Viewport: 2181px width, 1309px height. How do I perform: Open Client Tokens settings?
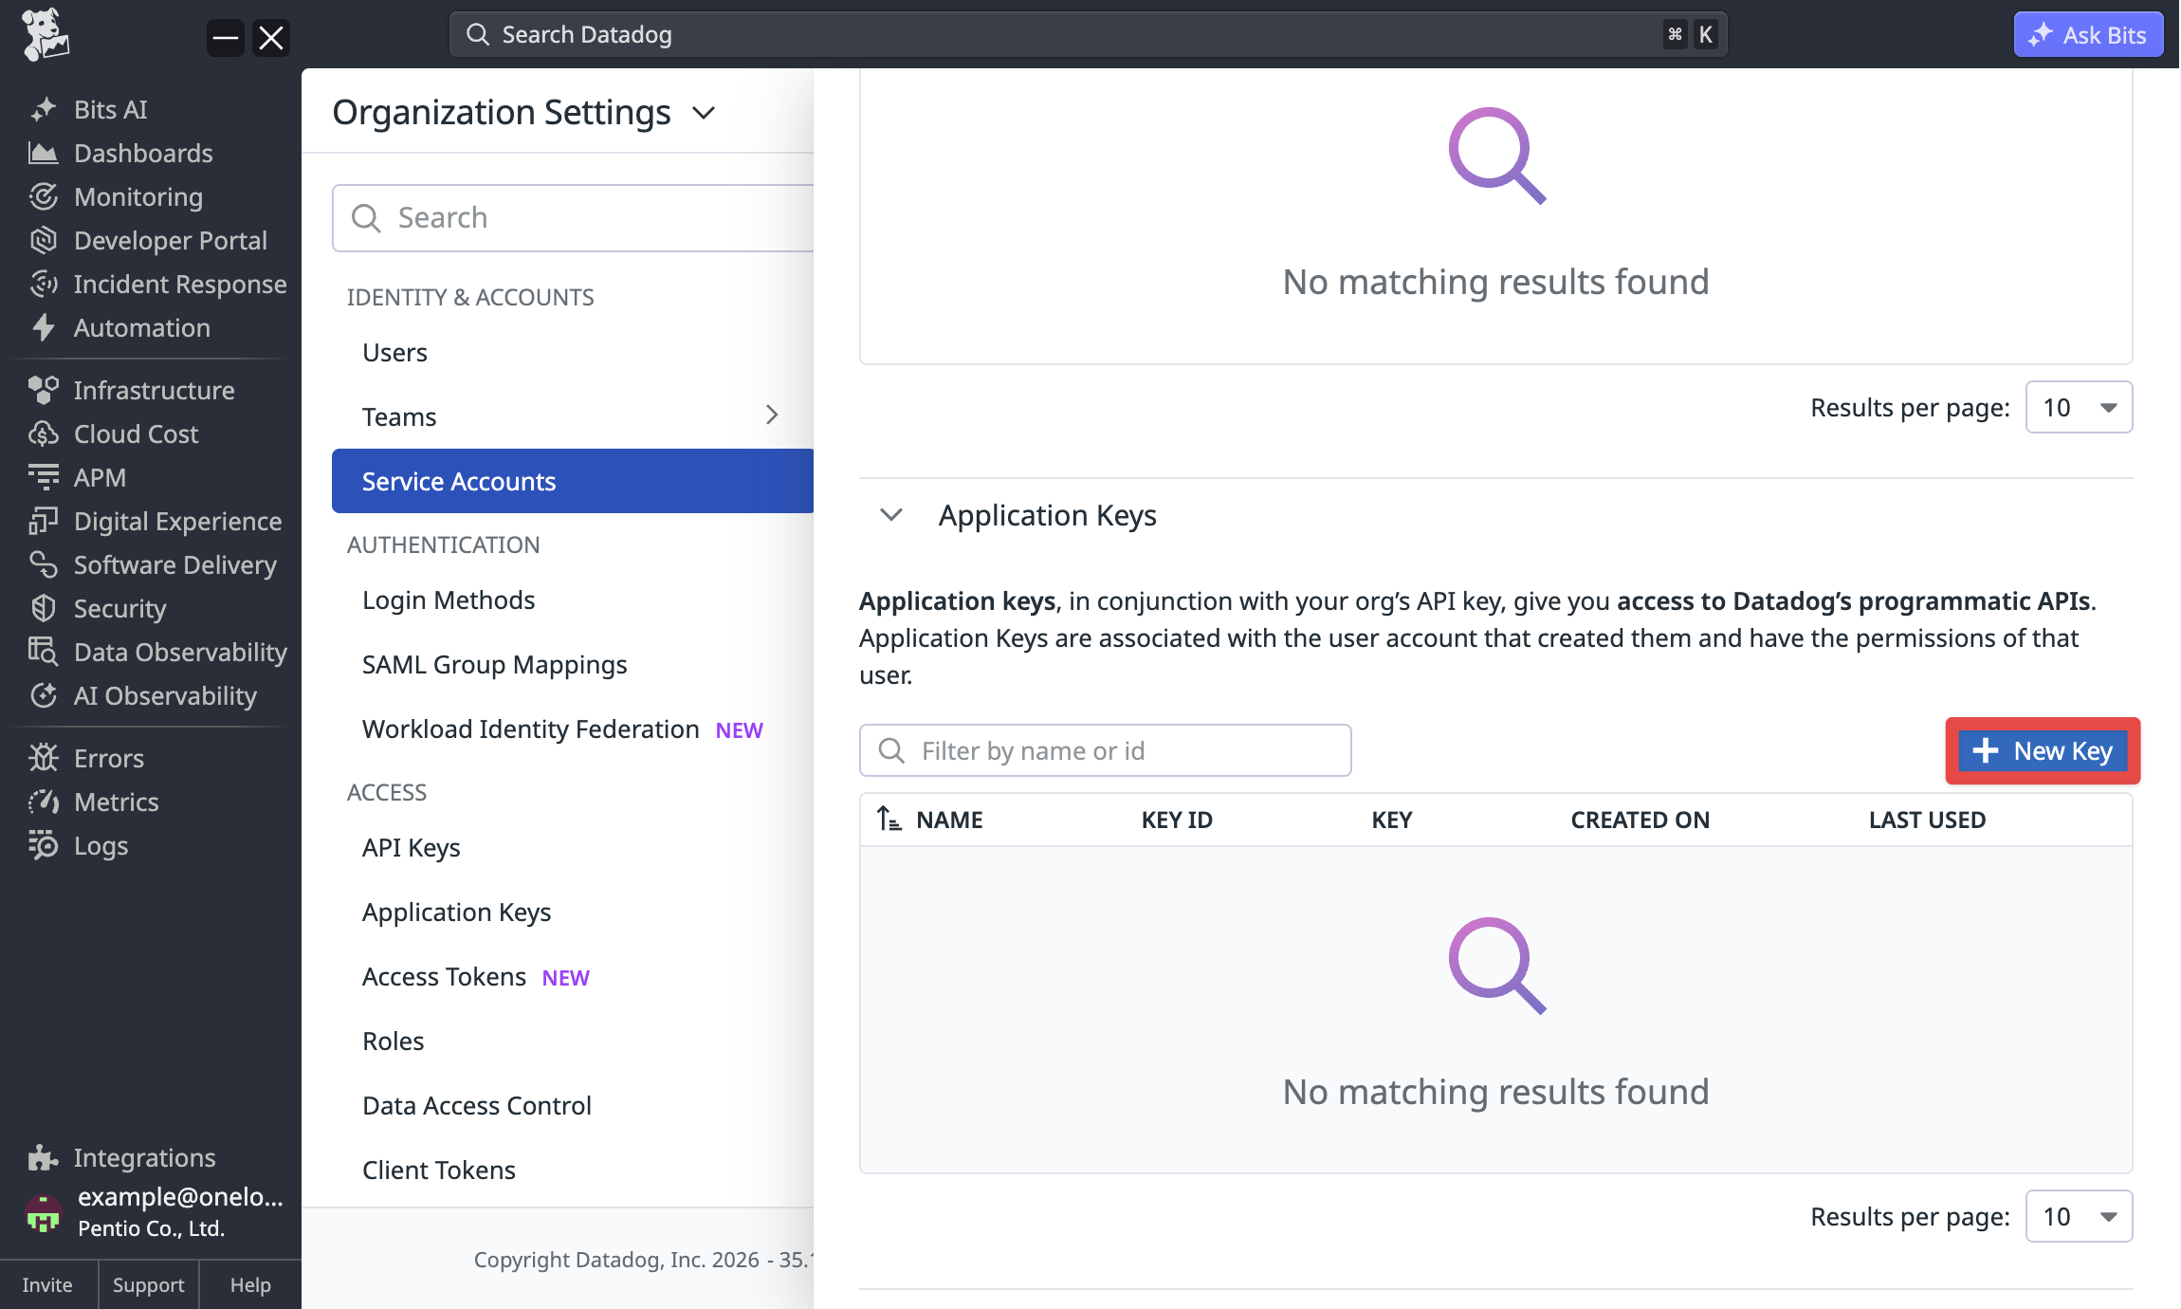pyautogui.click(x=439, y=1170)
